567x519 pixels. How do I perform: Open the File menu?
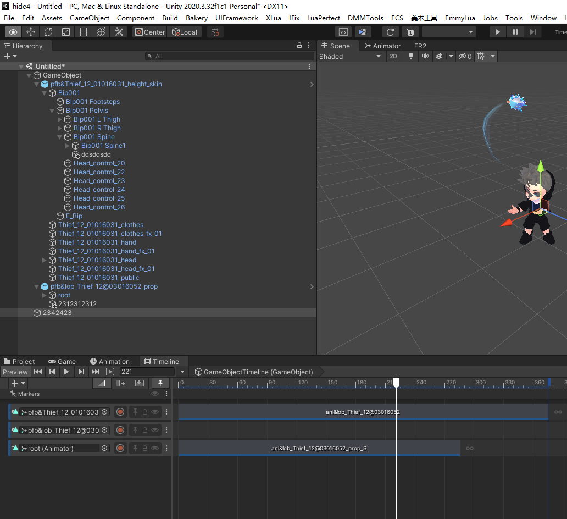click(x=9, y=18)
